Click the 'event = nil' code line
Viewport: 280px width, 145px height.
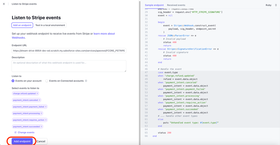click(165, 16)
